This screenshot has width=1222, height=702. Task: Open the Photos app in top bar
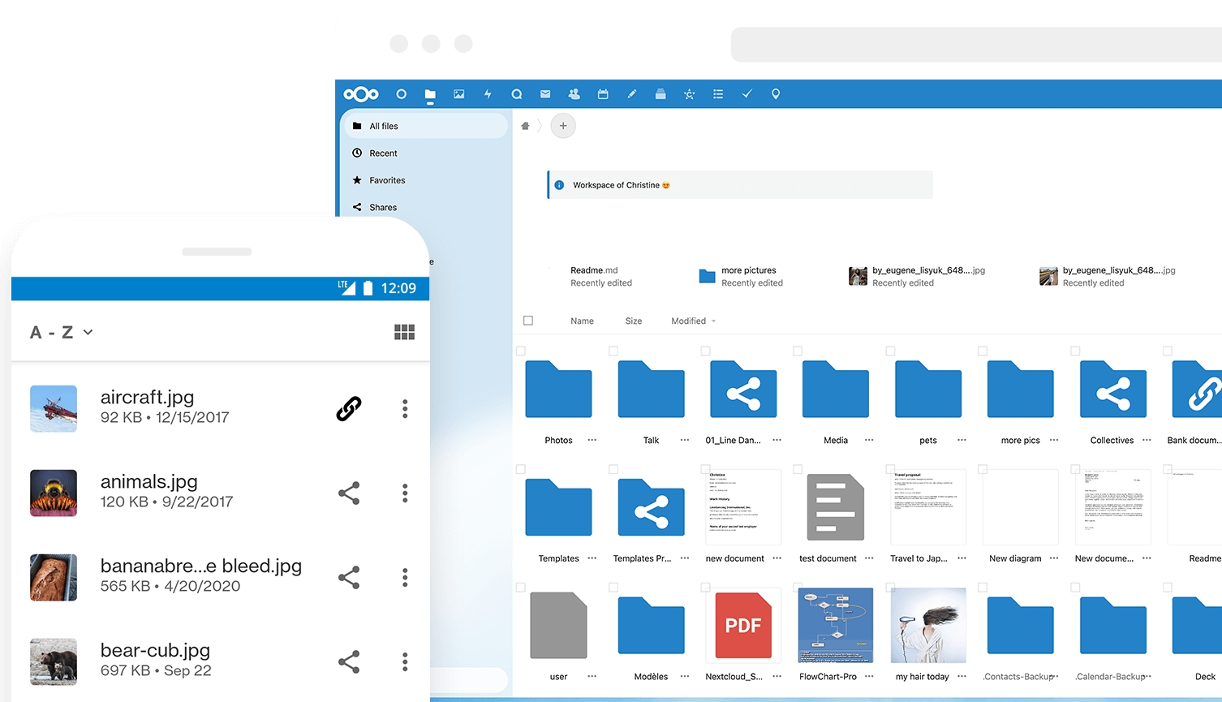click(459, 94)
